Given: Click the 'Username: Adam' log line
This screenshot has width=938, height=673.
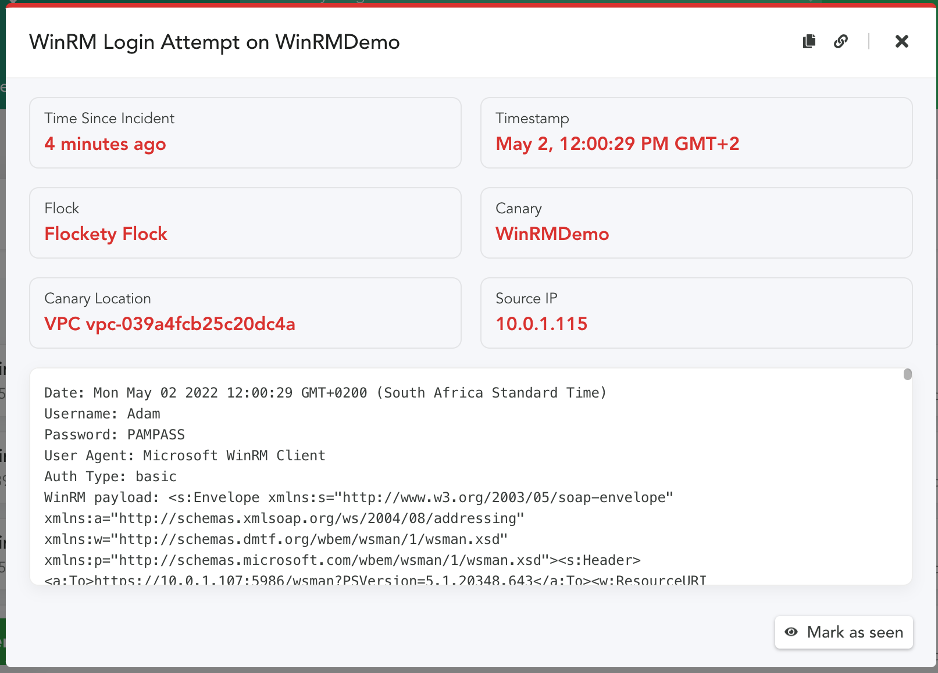Looking at the screenshot, I should (102, 414).
